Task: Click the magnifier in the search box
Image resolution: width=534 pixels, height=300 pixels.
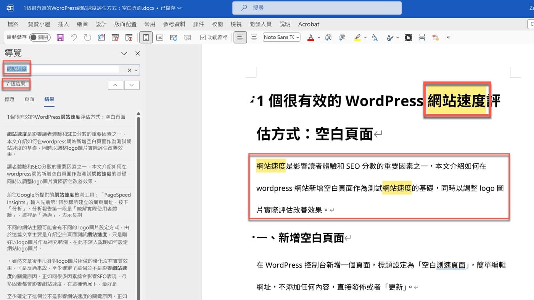Action: coord(244,8)
